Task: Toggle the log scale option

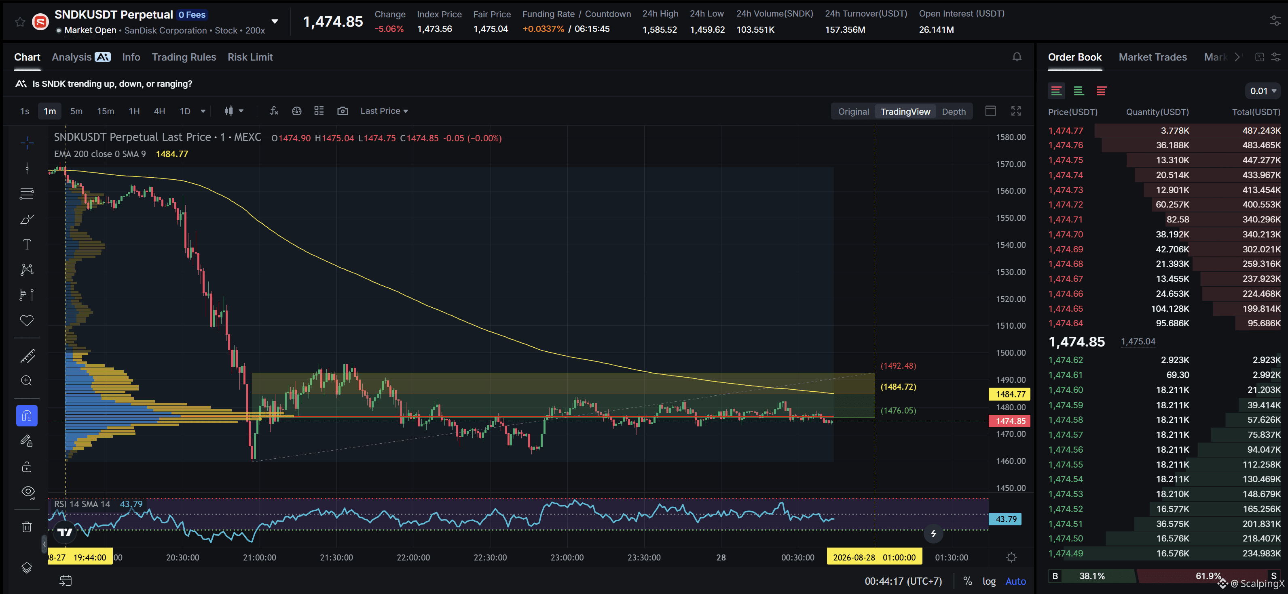Action: point(988,581)
